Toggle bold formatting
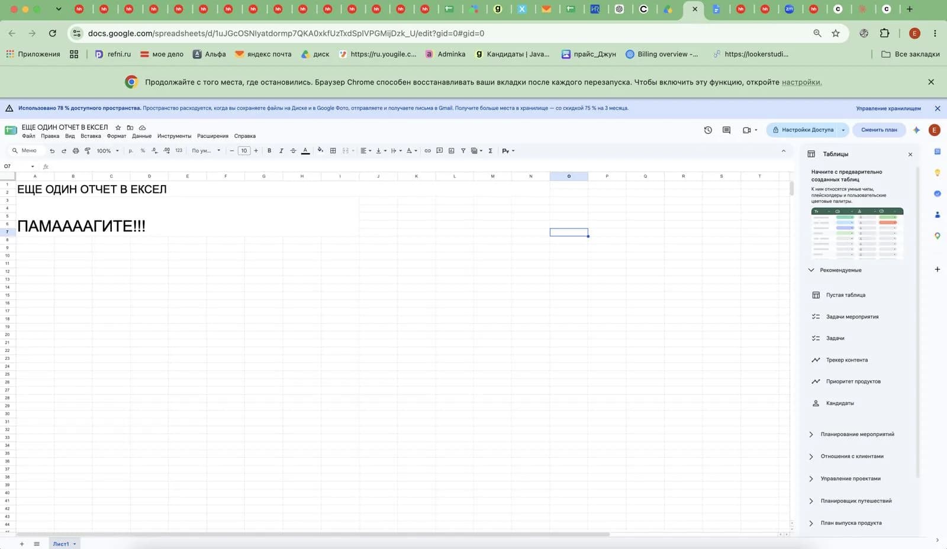This screenshot has height=549, width=947. point(269,151)
